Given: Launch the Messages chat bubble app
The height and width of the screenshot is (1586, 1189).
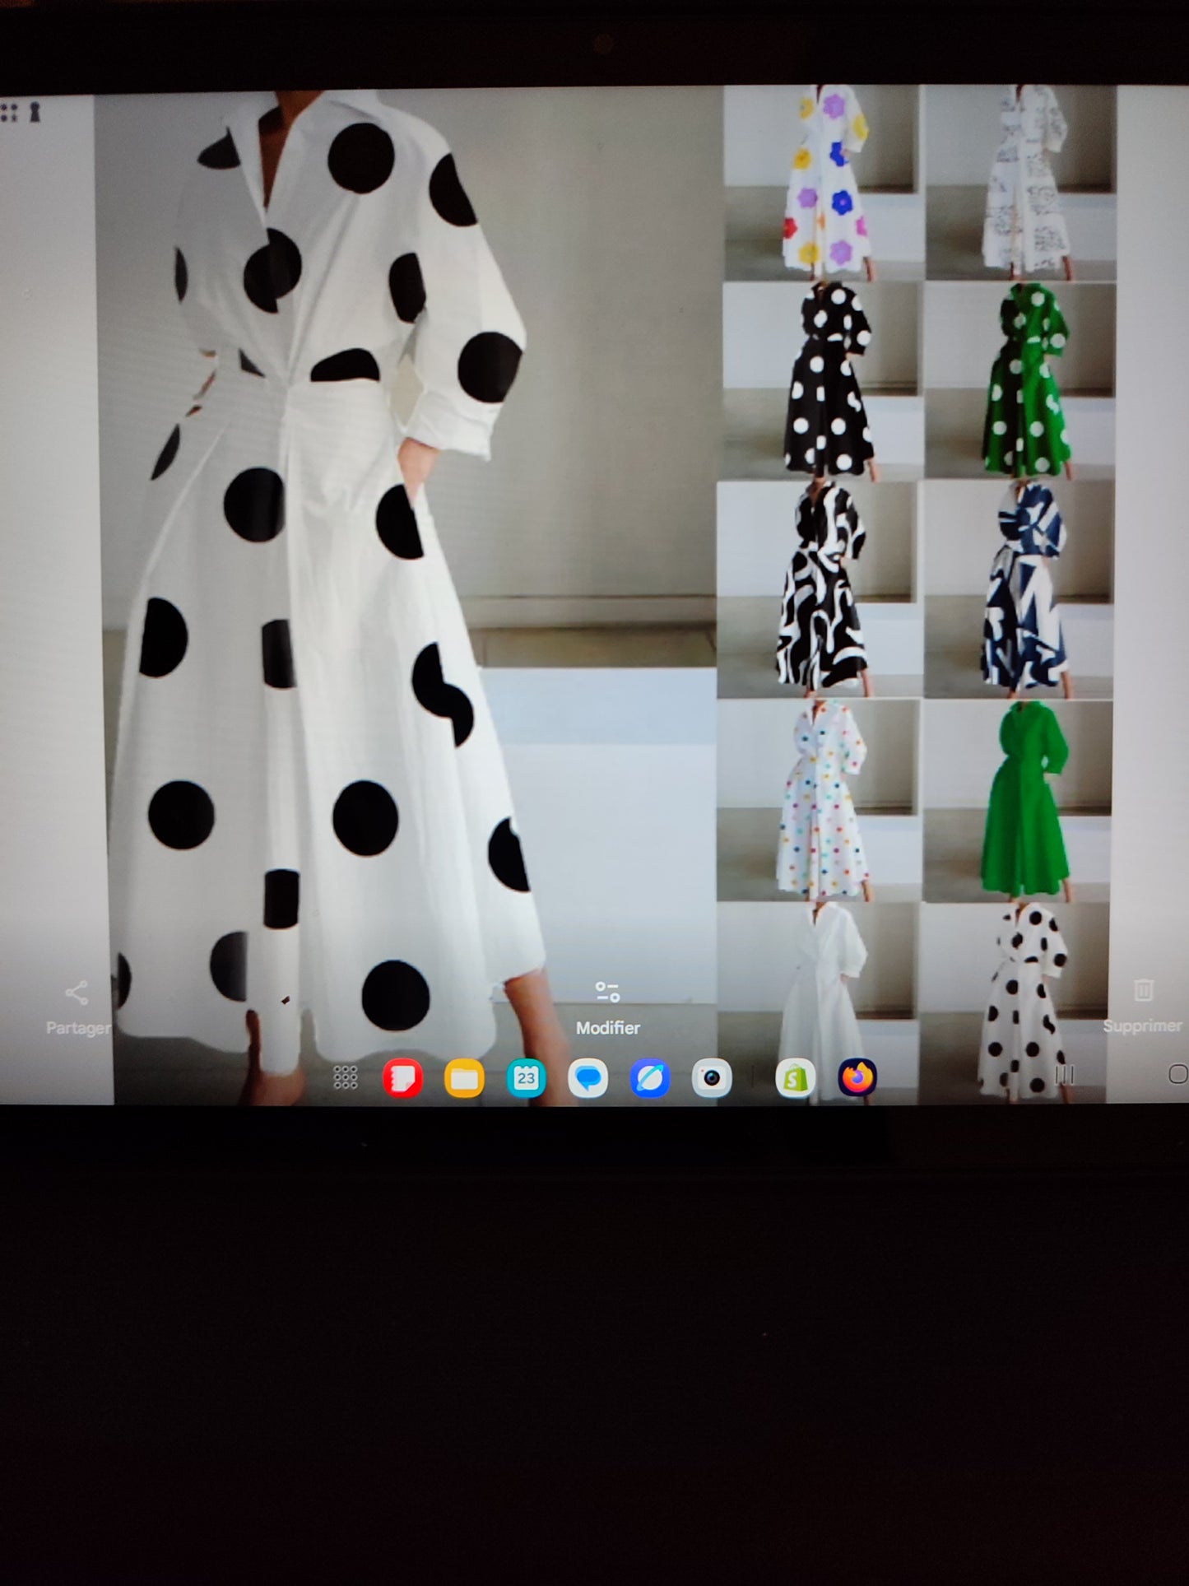Looking at the screenshot, I should pos(588,1077).
